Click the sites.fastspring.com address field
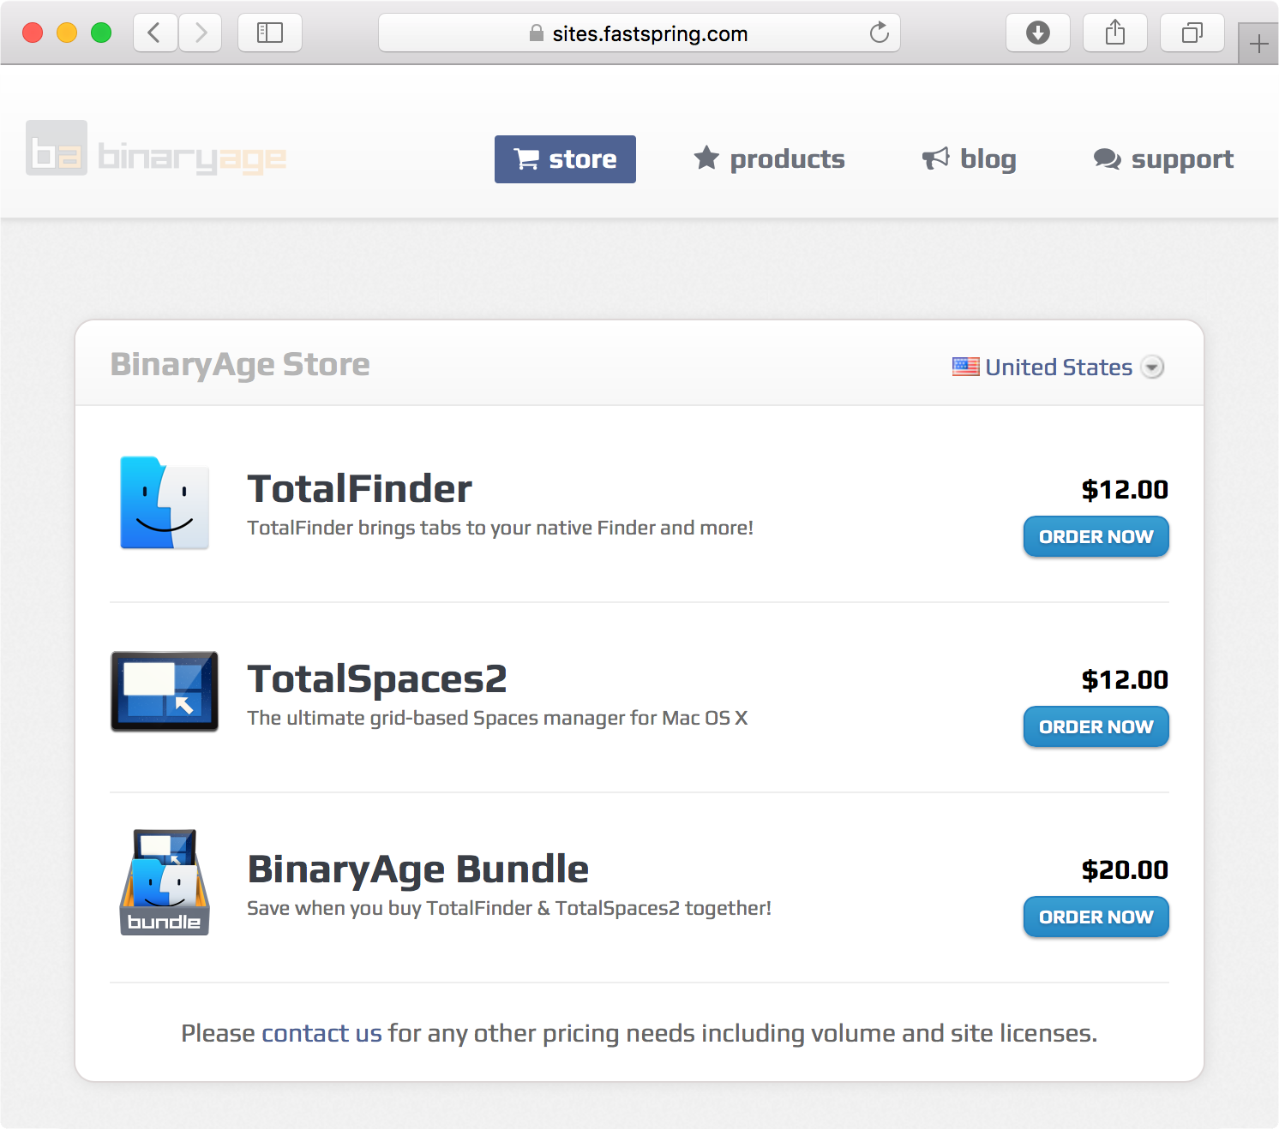The width and height of the screenshot is (1279, 1129). pyautogui.click(x=639, y=33)
